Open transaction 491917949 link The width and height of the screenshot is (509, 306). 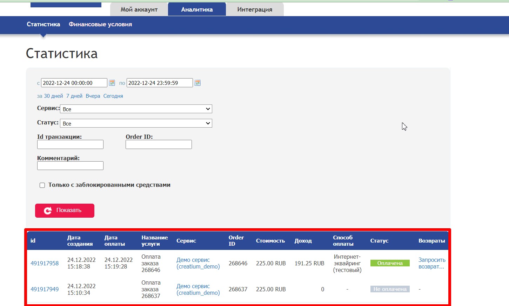[x=45, y=289]
